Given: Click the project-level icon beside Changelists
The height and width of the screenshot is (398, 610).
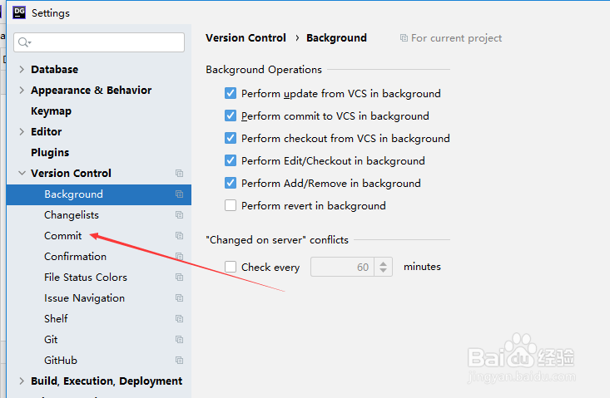Looking at the screenshot, I should (179, 215).
